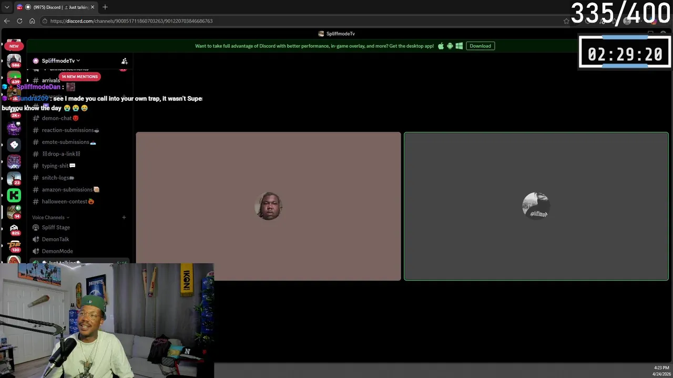Open the server with 23 badge
The width and height of the screenshot is (673, 378).
tap(14, 178)
